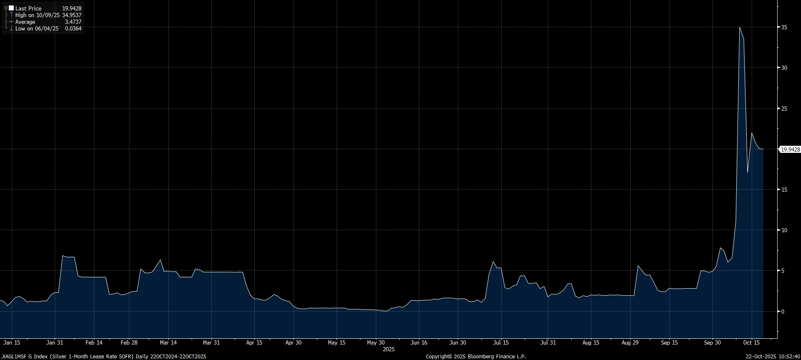Click the Average marker icon in legend
This screenshot has width=801, height=360.
11,22
